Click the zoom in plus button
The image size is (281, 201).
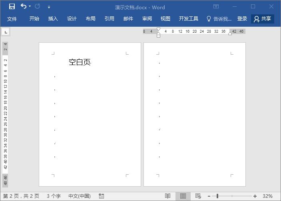click(x=255, y=196)
